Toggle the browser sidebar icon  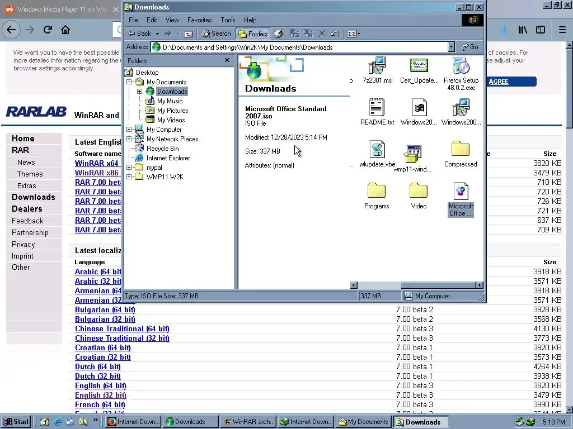541,30
